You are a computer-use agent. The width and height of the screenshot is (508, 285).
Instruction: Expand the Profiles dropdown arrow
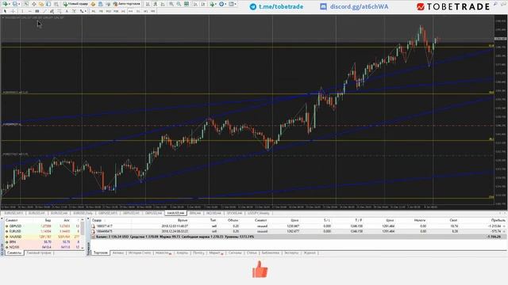tap(19, 4)
